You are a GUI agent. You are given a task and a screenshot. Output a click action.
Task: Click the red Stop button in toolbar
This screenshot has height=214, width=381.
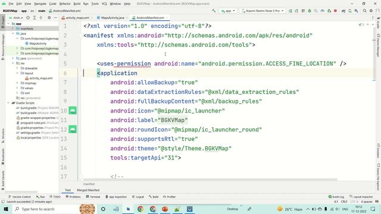tap(335, 11)
